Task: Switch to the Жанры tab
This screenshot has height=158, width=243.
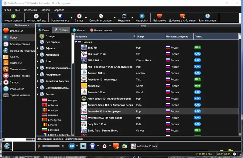Action: tap(79, 30)
